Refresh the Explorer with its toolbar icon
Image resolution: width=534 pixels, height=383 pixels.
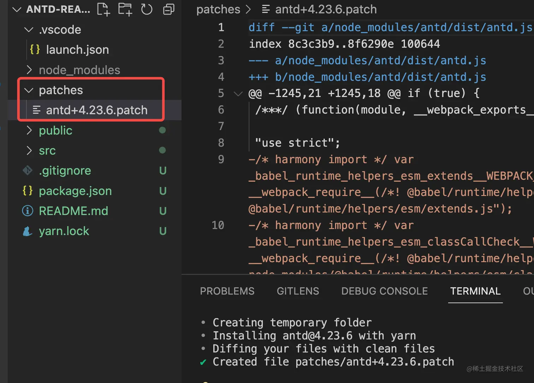coord(147,10)
